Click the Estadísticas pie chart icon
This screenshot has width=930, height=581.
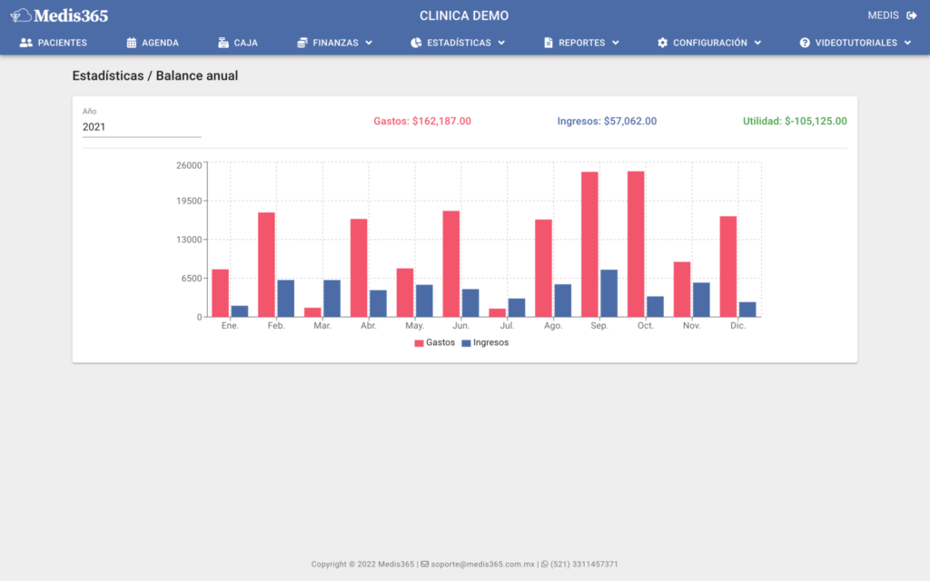click(416, 43)
